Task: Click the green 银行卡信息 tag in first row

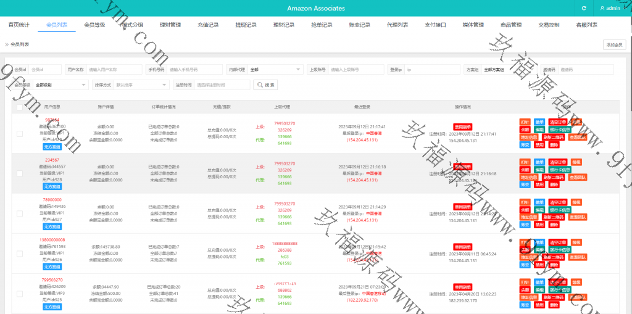Action: tap(560, 130)
